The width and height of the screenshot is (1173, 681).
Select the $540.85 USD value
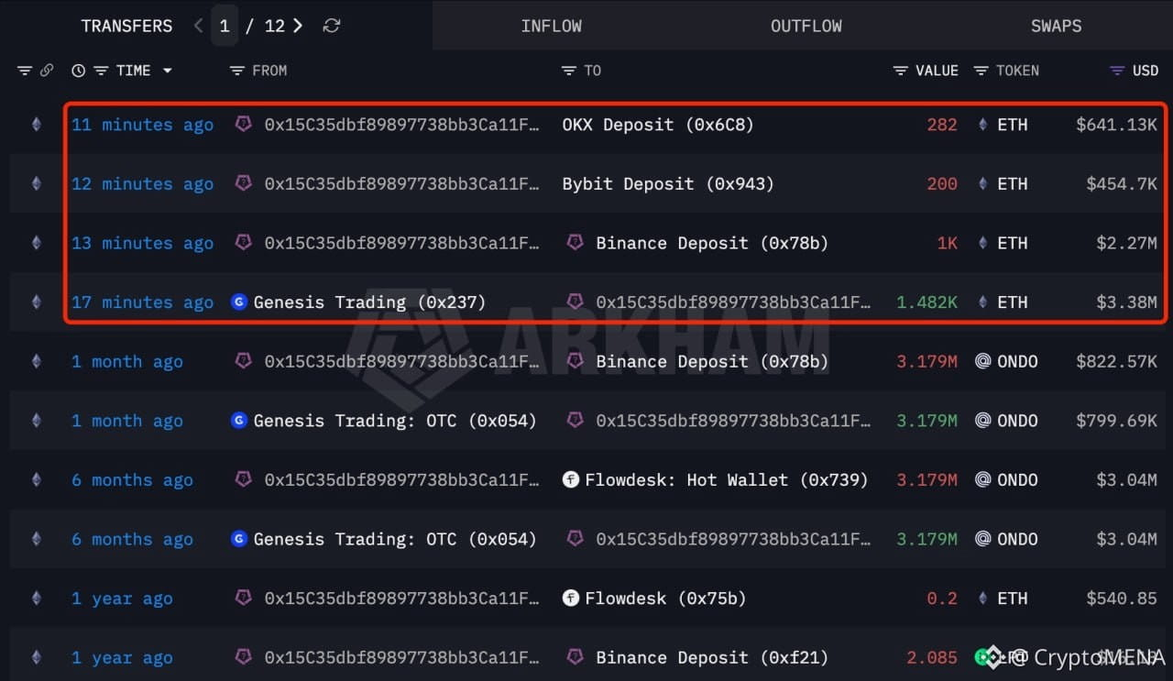1122,599
